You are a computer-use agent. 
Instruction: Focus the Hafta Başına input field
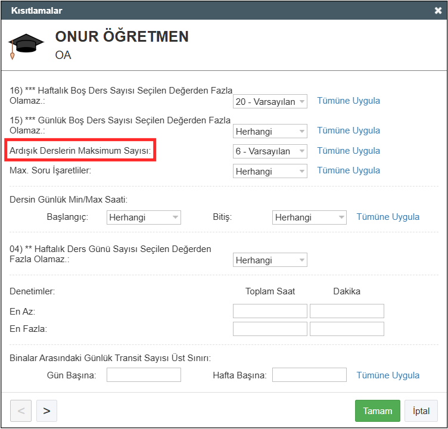(x=309, y=375)
